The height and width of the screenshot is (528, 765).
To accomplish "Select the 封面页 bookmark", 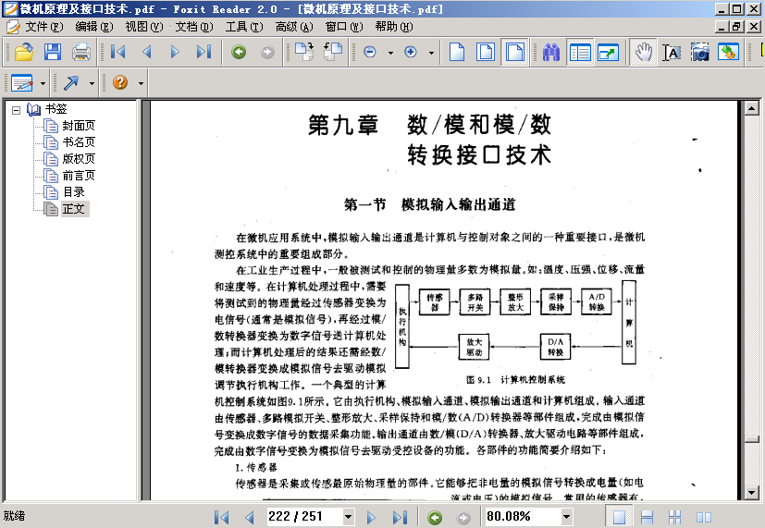I will (79, 126).
